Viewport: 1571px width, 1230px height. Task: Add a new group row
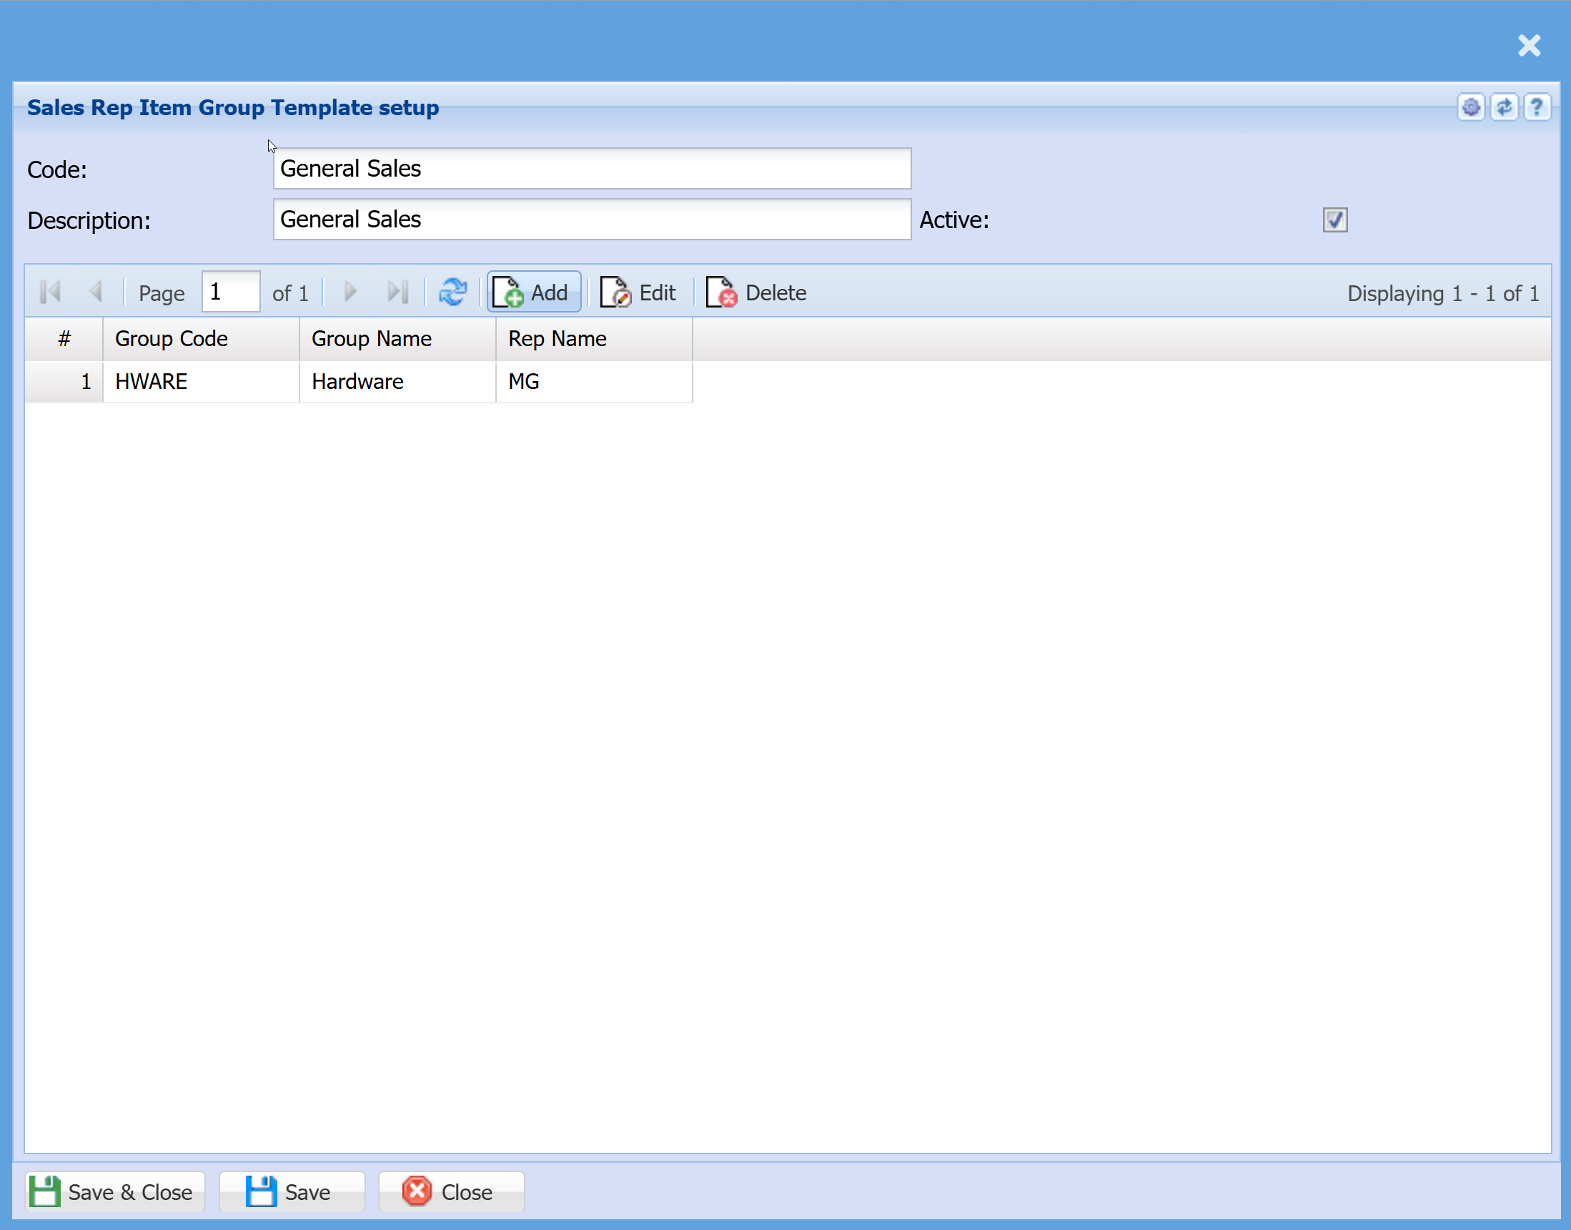coord(533,292)
